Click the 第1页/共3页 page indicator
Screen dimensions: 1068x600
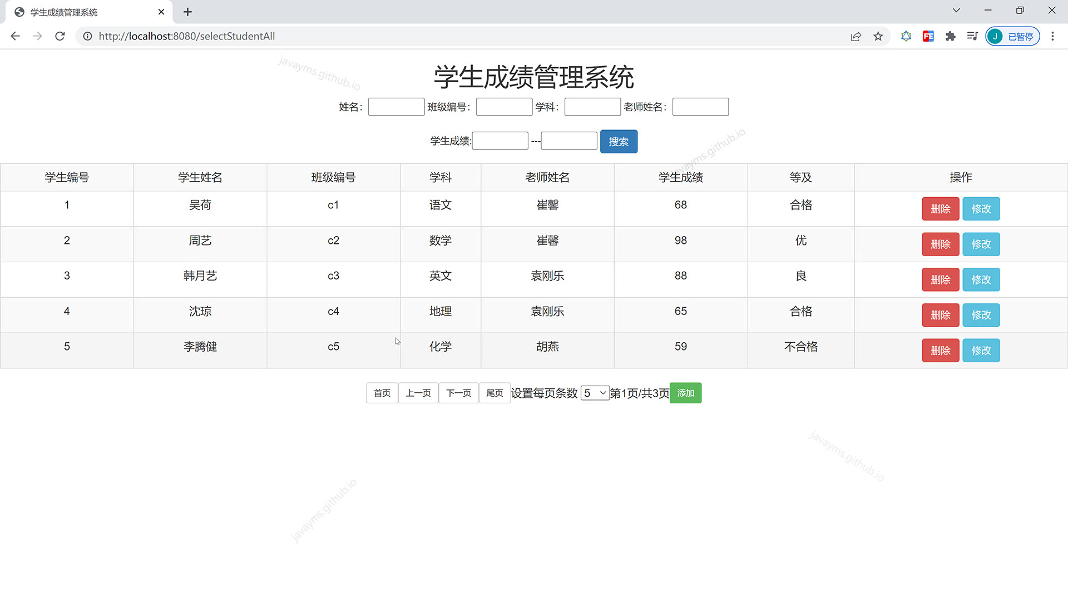tap(640, 393)
